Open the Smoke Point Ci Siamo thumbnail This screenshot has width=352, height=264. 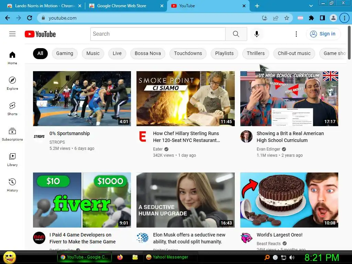186,99
